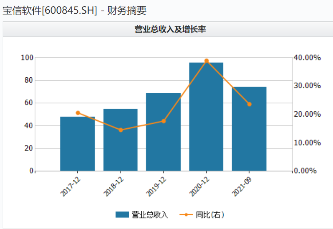
Task: Click the 2020-12 revenue bar
Action: [x=206, y=117]
